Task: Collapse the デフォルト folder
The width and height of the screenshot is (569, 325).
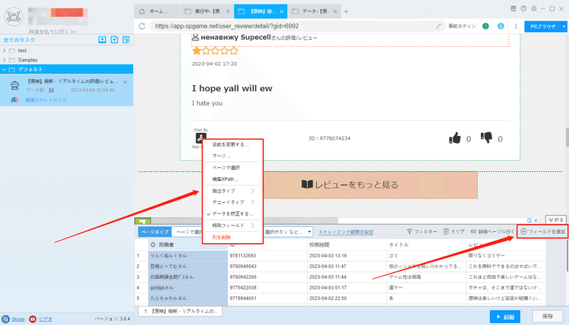Action: tap(4, 69)
